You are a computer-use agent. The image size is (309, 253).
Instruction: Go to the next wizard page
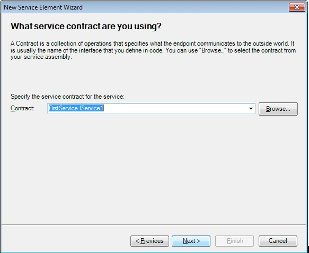click(191, 241)
